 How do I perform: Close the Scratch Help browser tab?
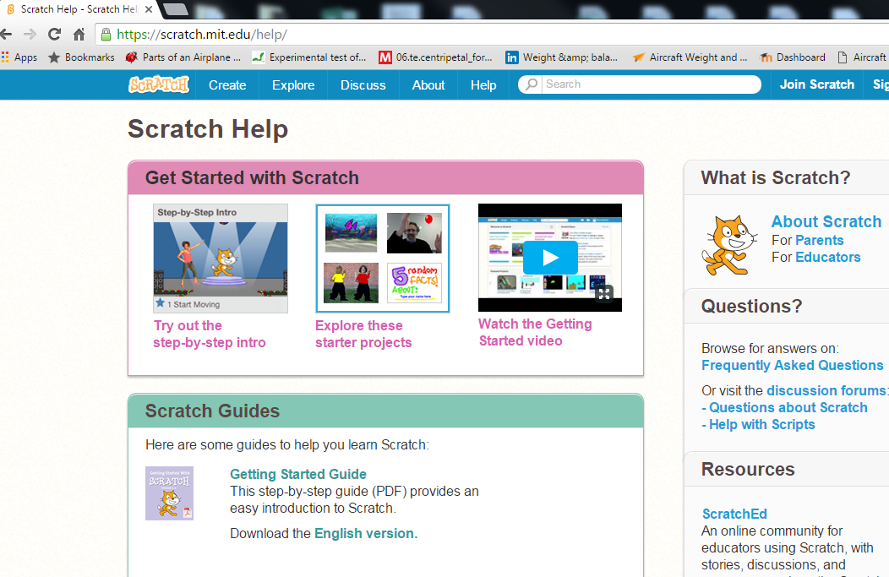pyautogui.click(x=149, y=9)
